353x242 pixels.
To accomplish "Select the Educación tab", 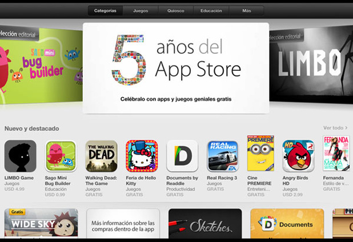I will (211, 11).
